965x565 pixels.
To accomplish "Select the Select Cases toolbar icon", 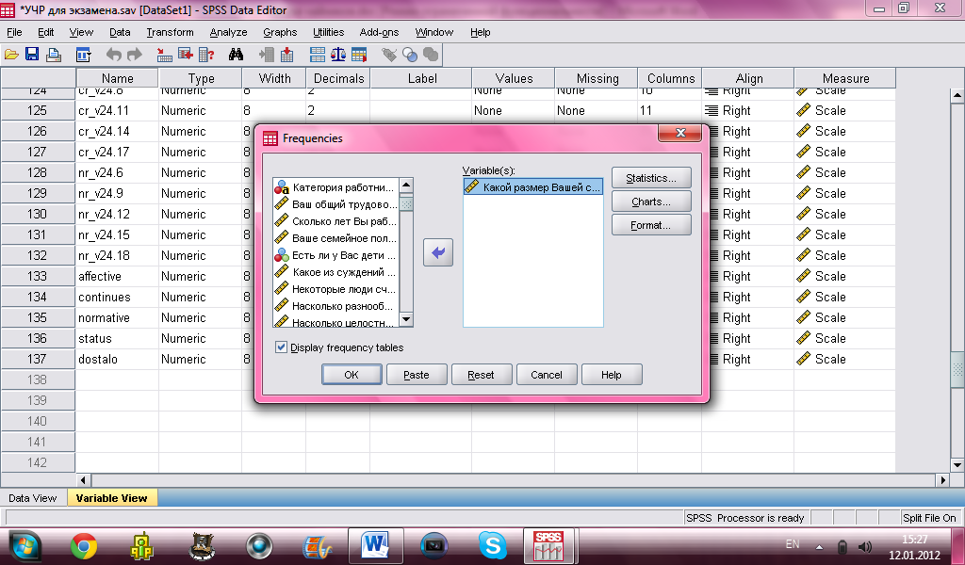I will tap(359, 55).
